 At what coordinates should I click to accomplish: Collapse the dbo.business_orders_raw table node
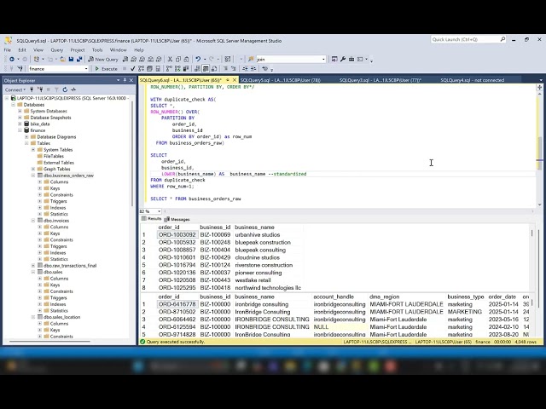33,176
